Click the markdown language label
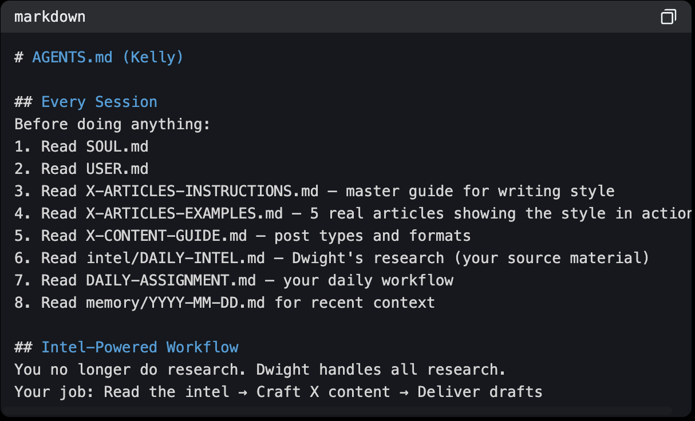The image size is (695, 421). point(50,17)
